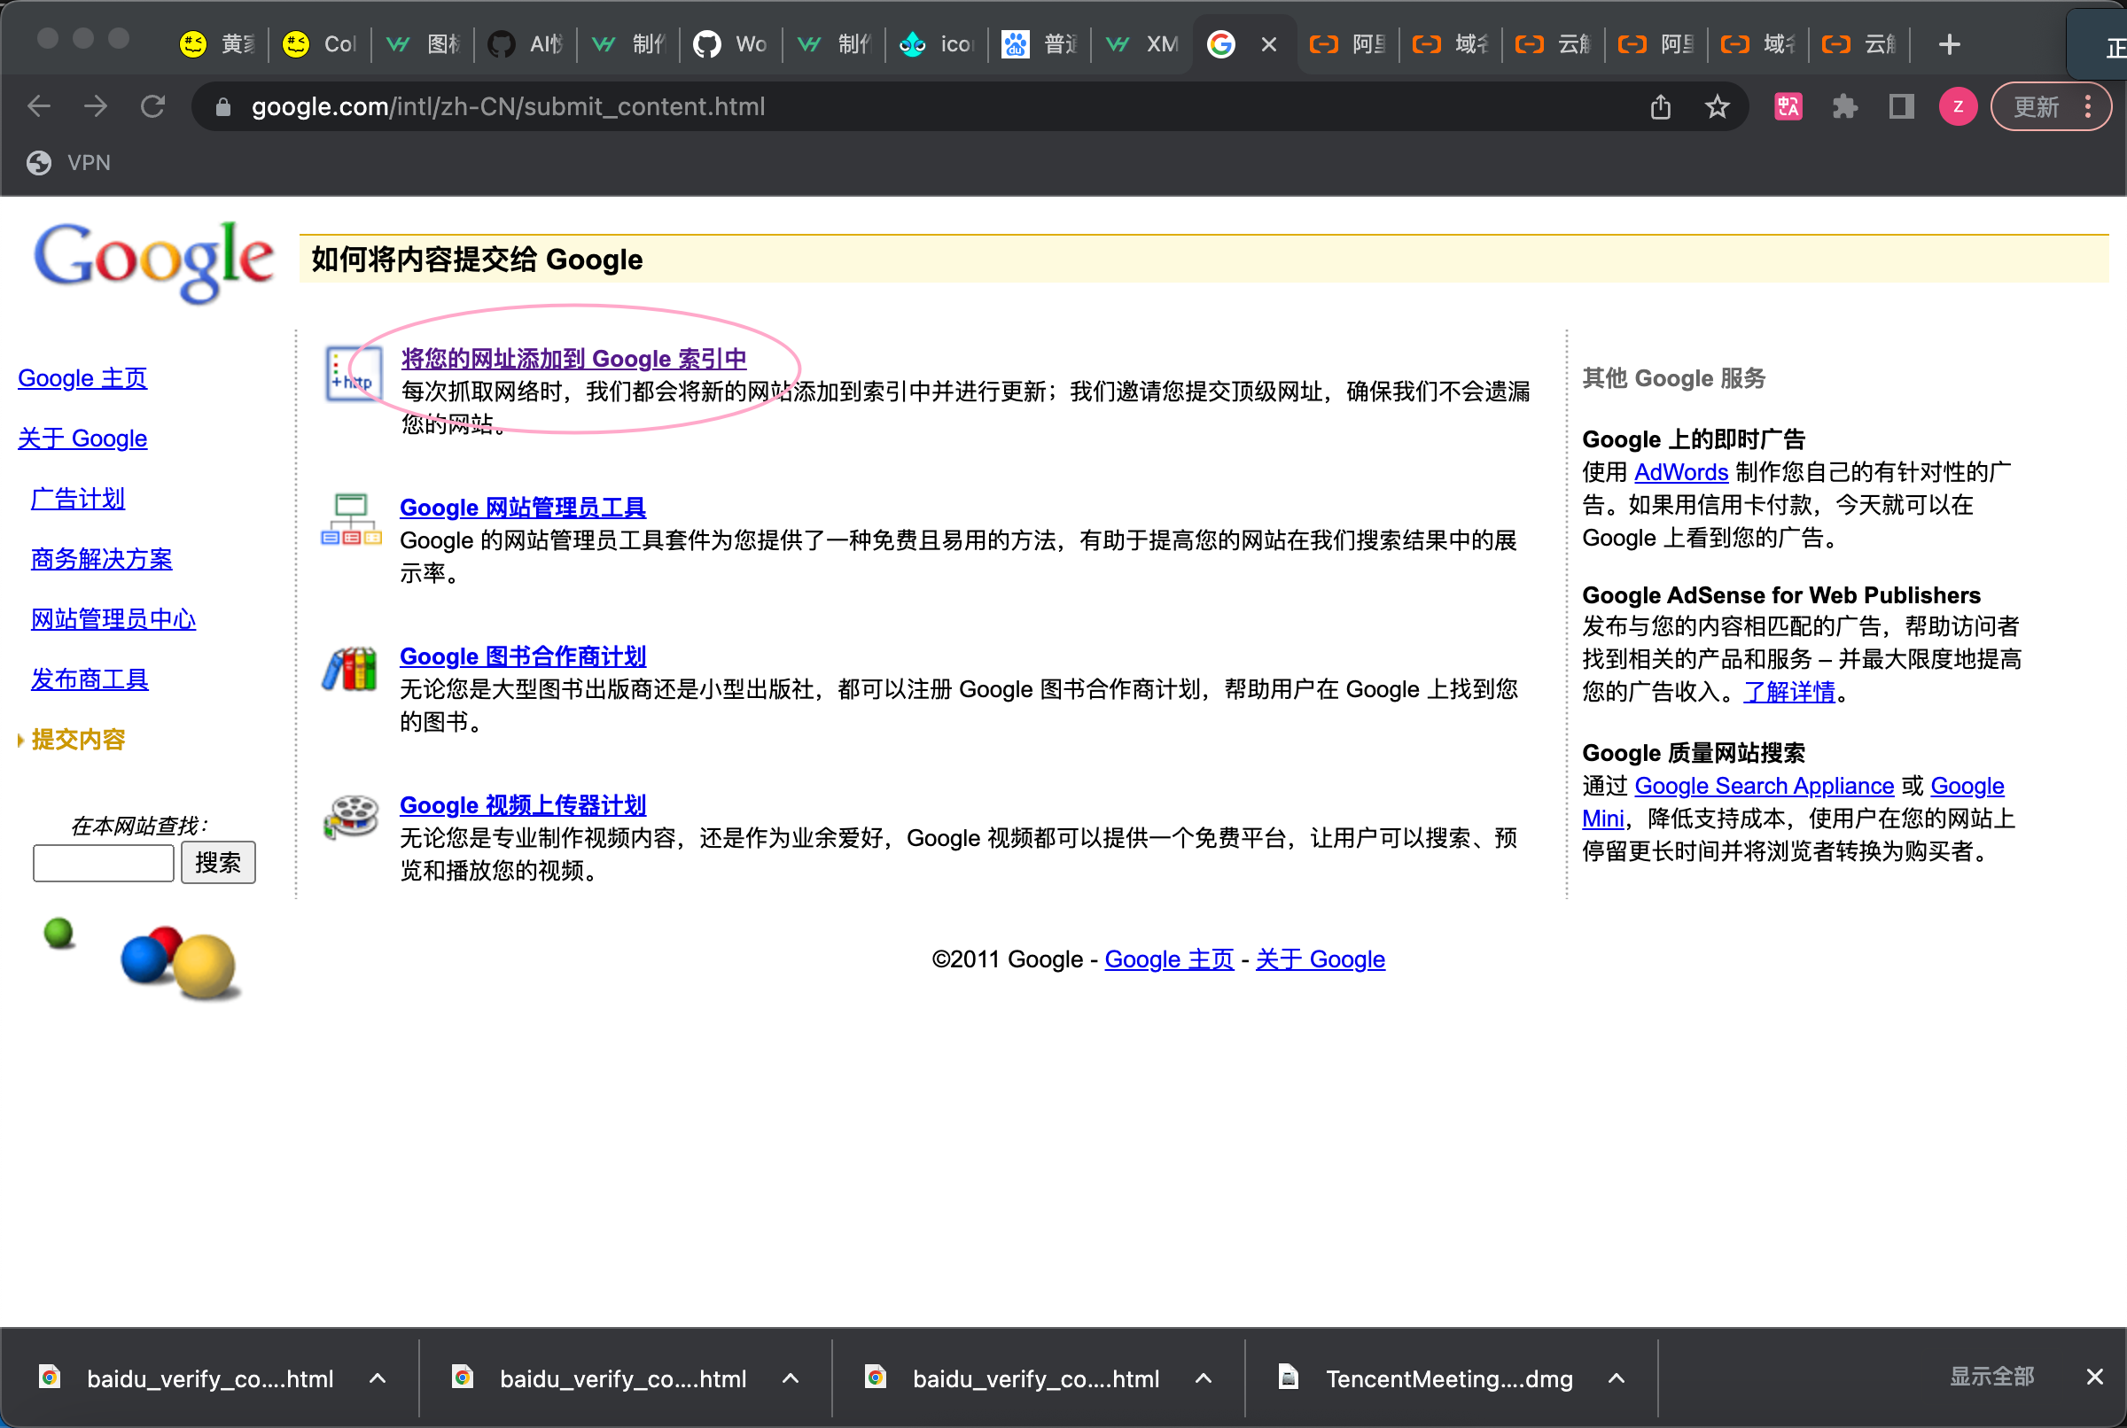Open Google 视频上传器计划 link
This screenshot has width=2127, height=1428.
point(523,805)
